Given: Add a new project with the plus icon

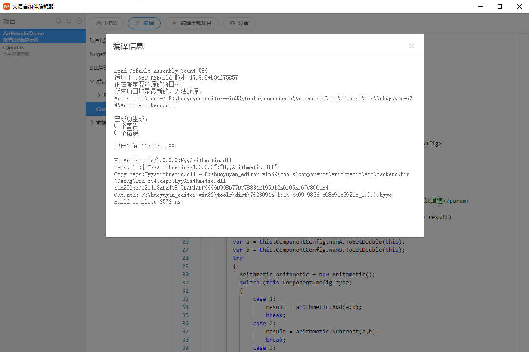Looking at the screenshot, I should pos(79,21).
